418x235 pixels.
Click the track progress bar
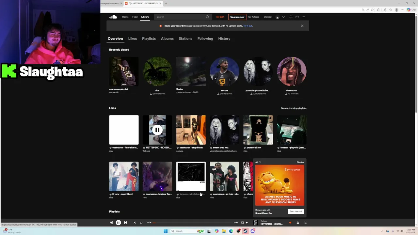[x=193, y=223]
